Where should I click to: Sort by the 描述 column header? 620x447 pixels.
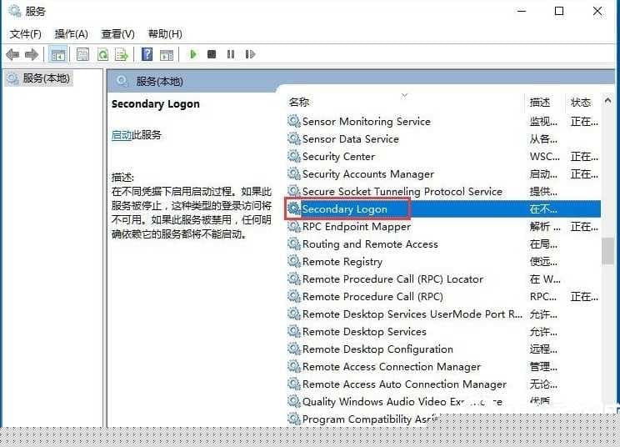tap(540, 103)
